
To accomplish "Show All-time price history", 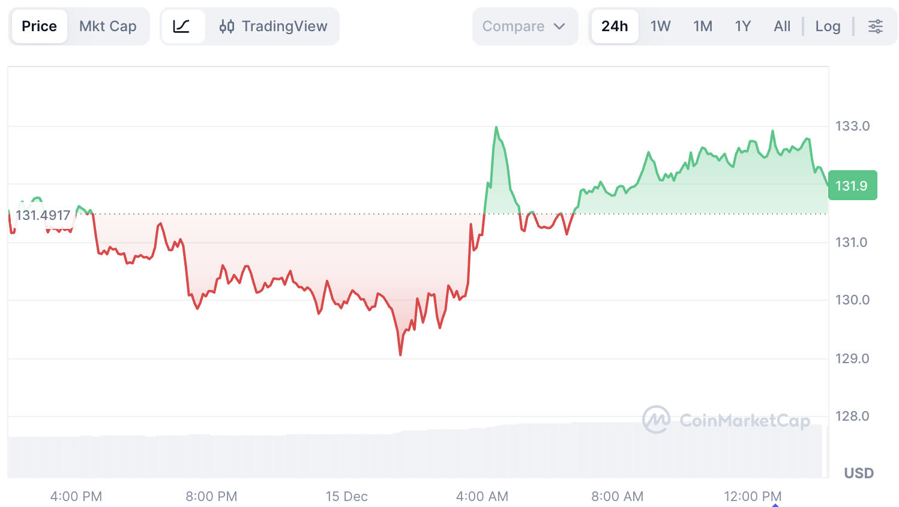I will (782, 26).
